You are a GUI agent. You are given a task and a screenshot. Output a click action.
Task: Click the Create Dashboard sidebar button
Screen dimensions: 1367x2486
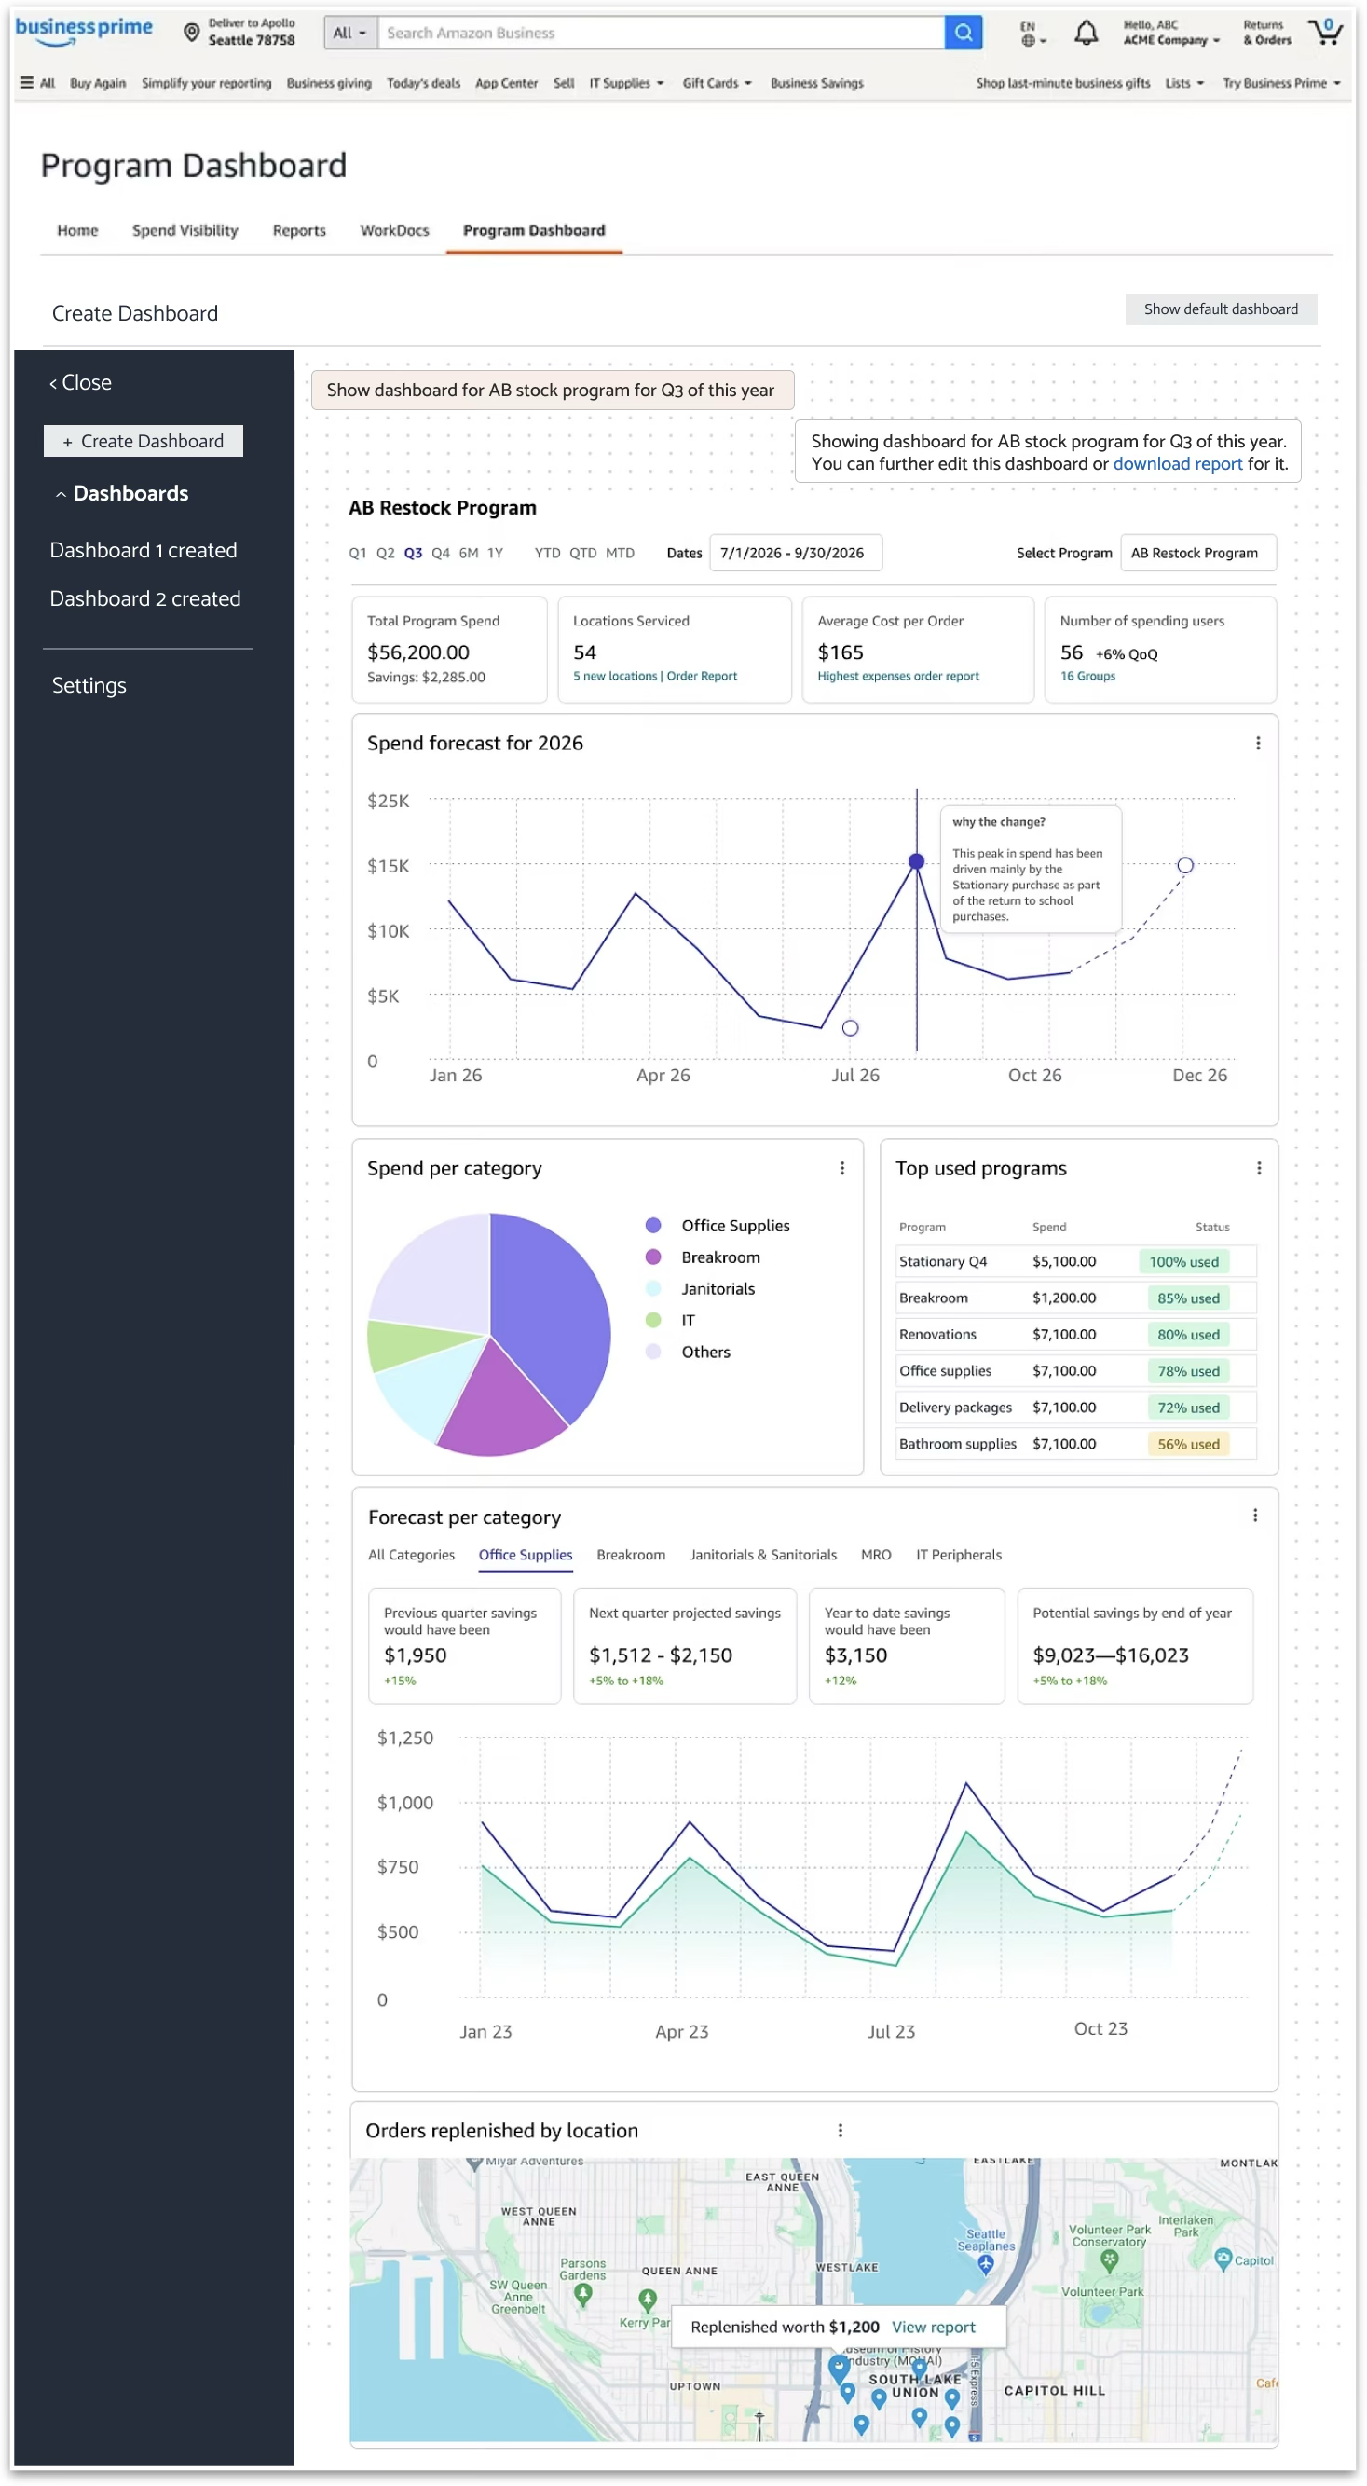[x=143, y=441]
